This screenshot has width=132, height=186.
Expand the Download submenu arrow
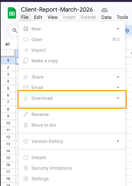pyautogui.click(x=118, y=98)
